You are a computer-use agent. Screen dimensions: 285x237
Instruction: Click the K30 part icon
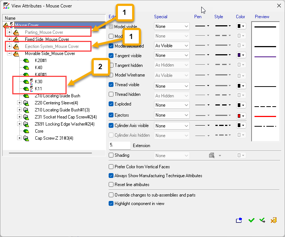[26, 81]
